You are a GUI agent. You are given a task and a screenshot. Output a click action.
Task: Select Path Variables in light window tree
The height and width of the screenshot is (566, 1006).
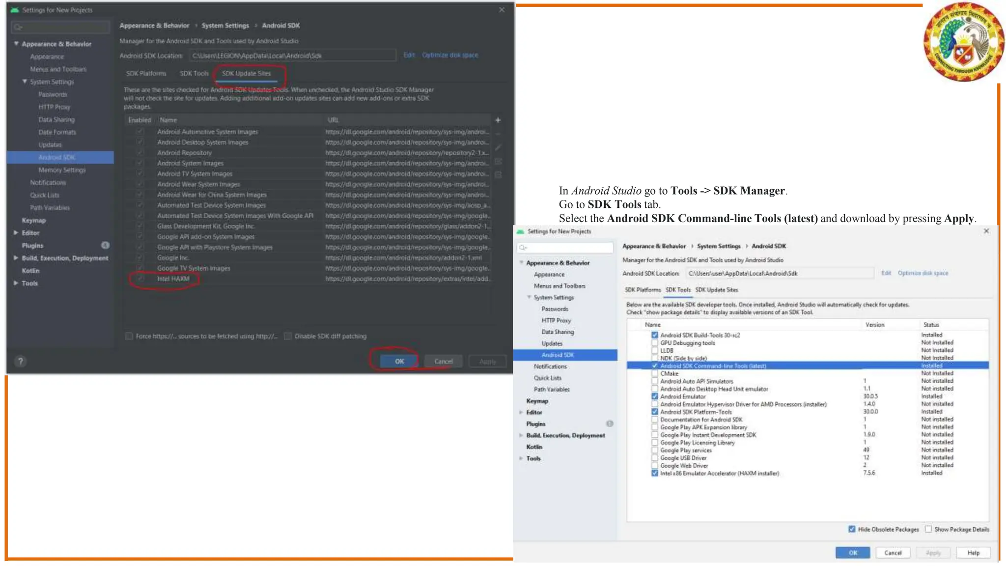pos(552,389)
